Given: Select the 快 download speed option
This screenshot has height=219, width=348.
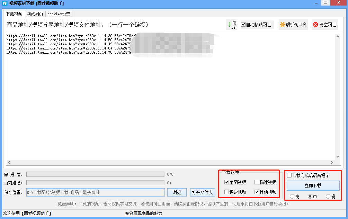Looking at the screenshot, I should pos(292,196).
